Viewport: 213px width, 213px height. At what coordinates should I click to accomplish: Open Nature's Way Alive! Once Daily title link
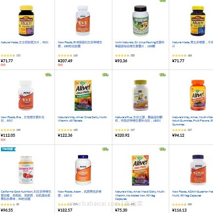click(83, 119)
